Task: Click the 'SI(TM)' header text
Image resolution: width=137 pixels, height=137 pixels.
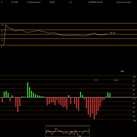Action: point(52,2)
